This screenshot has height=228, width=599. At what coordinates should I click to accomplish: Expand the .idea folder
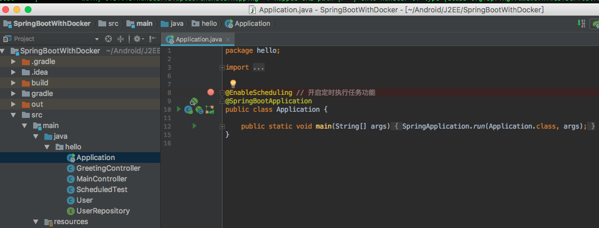point(13,72)
